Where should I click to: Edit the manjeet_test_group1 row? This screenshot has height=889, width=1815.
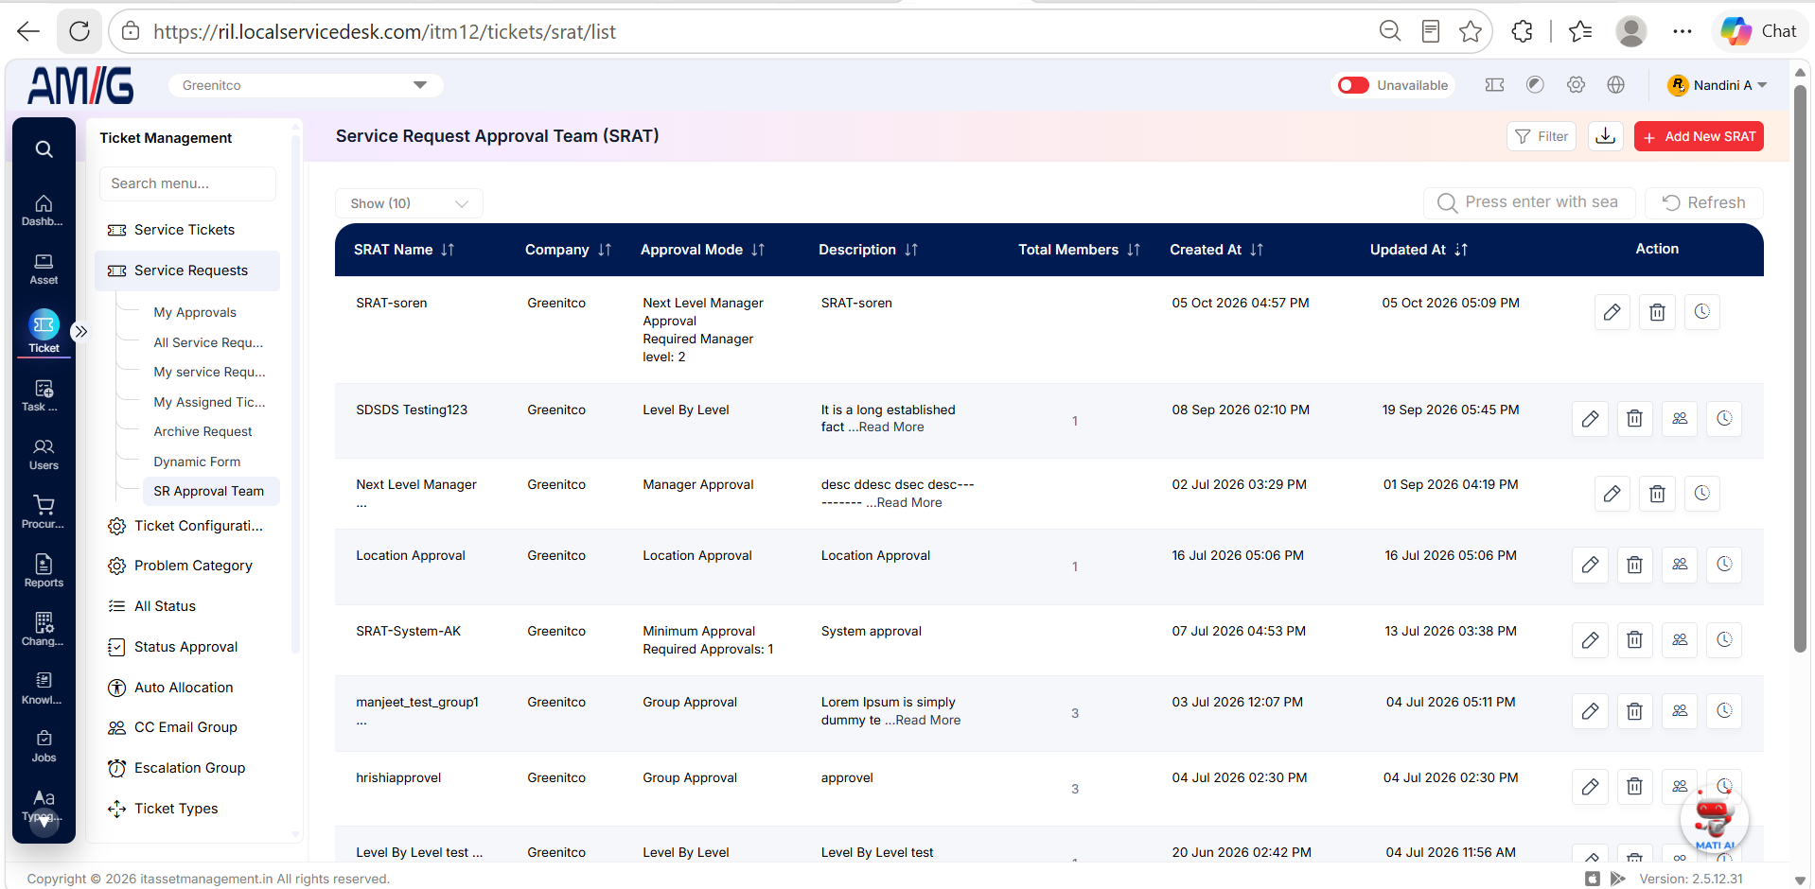tap(1590, 711)
